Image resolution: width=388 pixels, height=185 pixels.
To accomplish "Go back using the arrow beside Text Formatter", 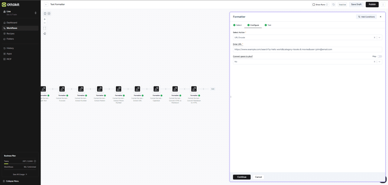I will [46, 5].
